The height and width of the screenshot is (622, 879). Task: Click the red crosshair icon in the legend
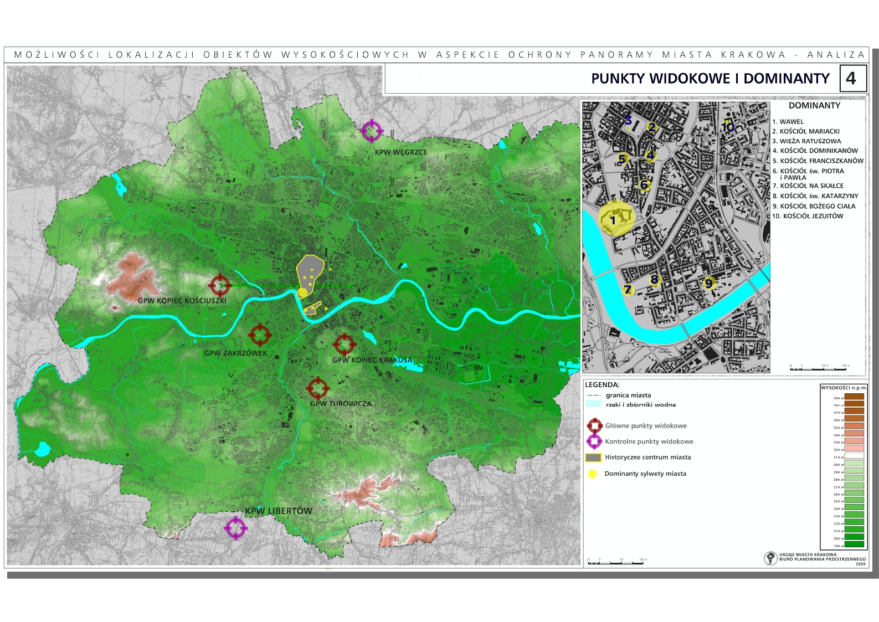[594, 426]
